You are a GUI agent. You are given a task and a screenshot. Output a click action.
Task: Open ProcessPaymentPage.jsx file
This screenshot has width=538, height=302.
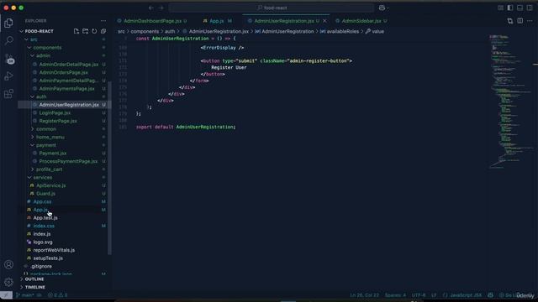[68, 161]
